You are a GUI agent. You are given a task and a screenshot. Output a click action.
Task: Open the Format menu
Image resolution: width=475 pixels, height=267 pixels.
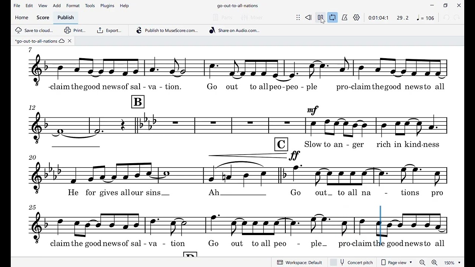[73, 6]
